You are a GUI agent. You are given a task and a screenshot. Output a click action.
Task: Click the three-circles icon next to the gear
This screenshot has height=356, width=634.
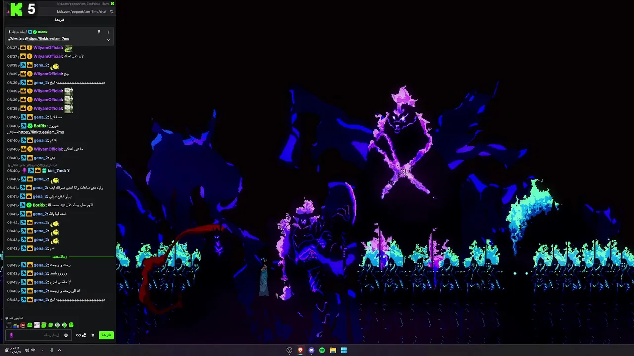click(x=84, y=335)
